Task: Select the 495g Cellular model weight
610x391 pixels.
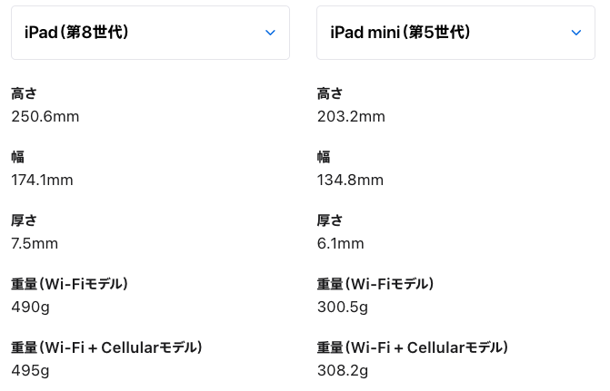Action: tap(29, 370)
